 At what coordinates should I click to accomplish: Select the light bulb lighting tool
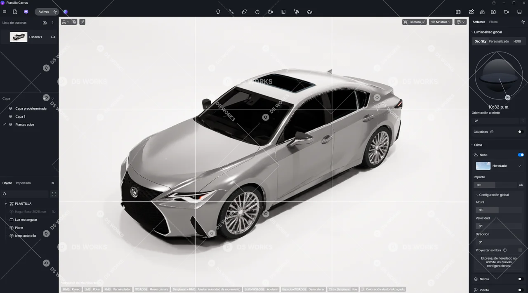(218, 12)
